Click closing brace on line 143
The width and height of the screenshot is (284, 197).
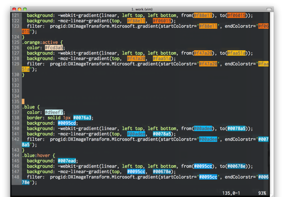pos(23,150)
